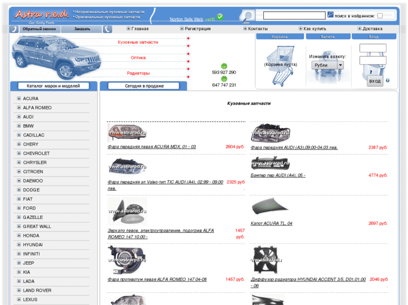Open the Кузовные запчасти category link

click(x=138, y=42)
